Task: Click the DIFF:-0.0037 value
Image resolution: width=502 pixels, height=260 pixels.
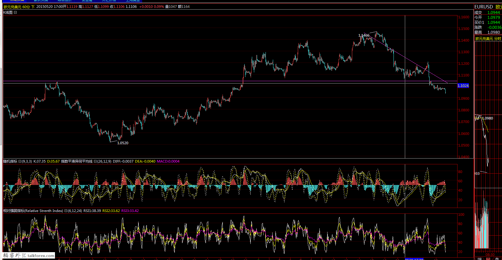Action: click(x=123, y=161)
